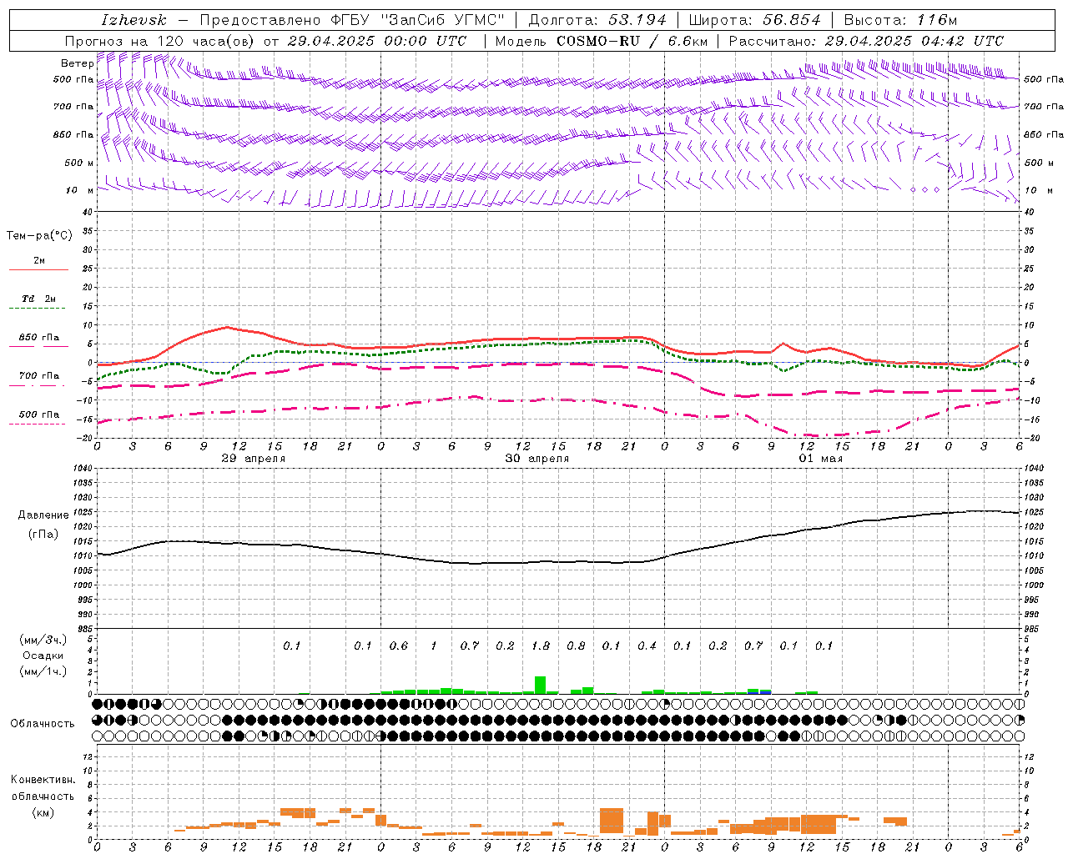Select the latitude value 56.854
The image size is (1068, 854).
pyautogui.click(x=792, y=20)
